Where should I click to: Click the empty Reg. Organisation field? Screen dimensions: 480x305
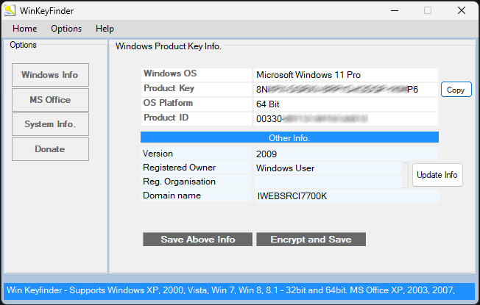(328, 182)
